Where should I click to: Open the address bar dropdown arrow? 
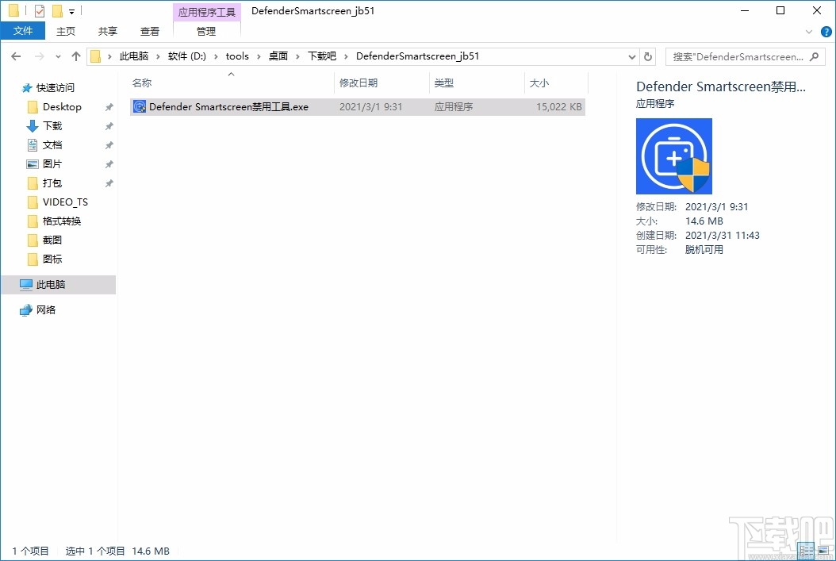[631, 56]
